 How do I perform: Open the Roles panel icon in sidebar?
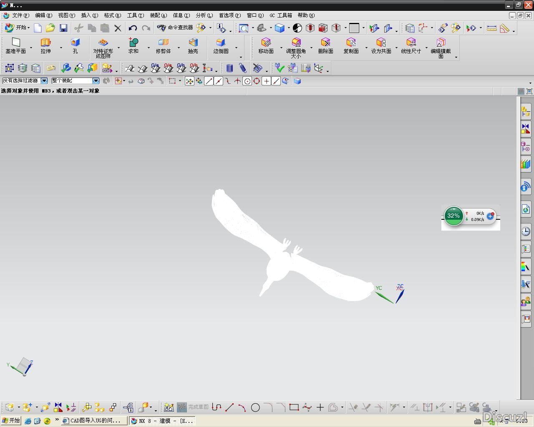tap(526, 301)
